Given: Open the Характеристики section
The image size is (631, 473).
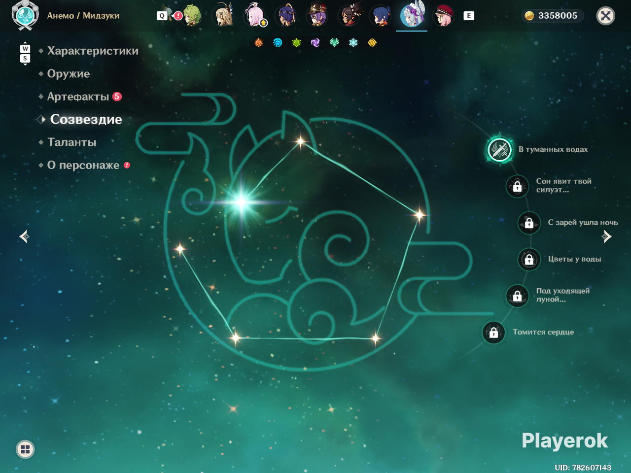Looking at the screenshot, I should (93, 51).
